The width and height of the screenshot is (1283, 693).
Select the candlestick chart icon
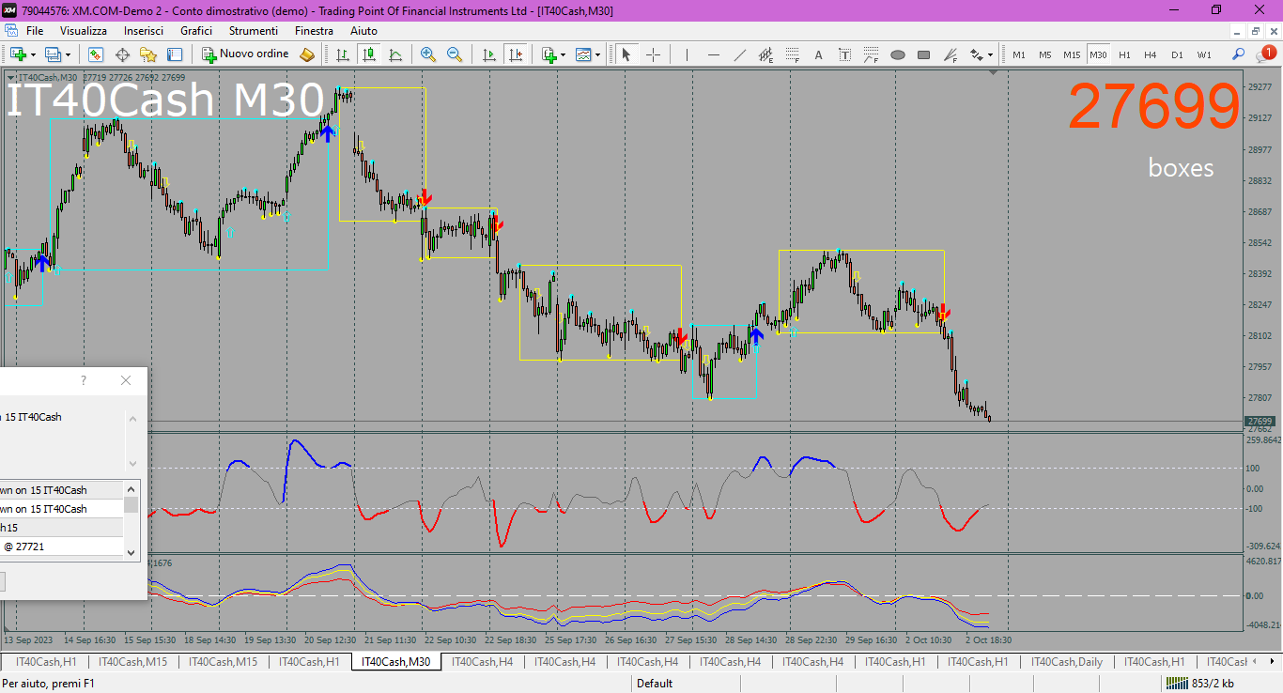tap(370, 54)
